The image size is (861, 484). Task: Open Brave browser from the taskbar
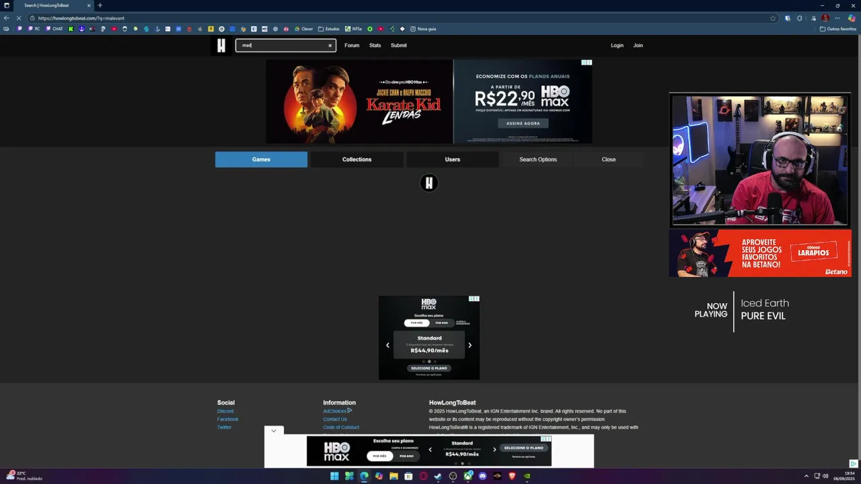click(512, 476)
